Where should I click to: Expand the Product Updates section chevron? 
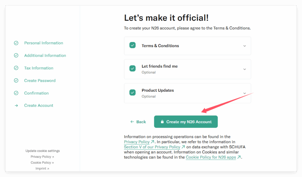pos(244,93)
